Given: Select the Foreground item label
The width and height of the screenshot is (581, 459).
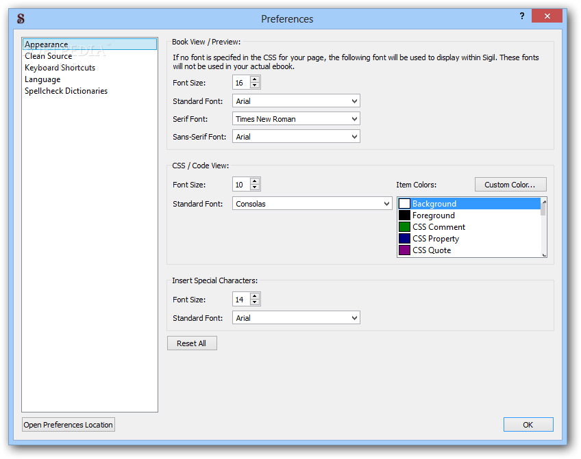Looking at the screenshot, I should (x=434, y=215).
